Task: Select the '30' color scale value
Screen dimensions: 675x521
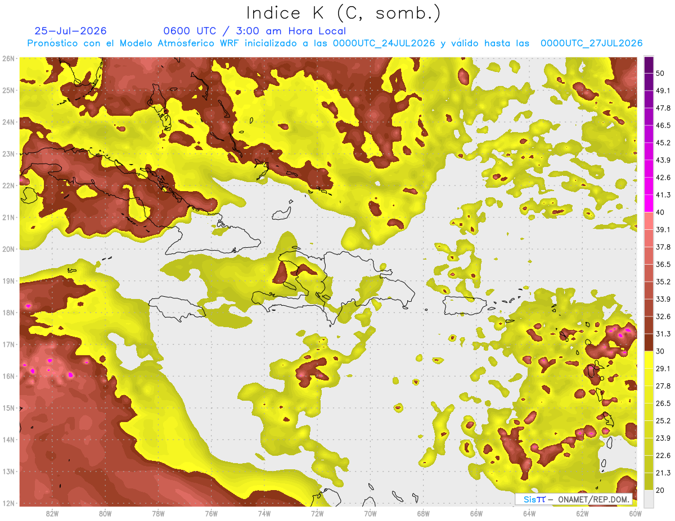Action: pyautogui.click(x=661, y=351)
